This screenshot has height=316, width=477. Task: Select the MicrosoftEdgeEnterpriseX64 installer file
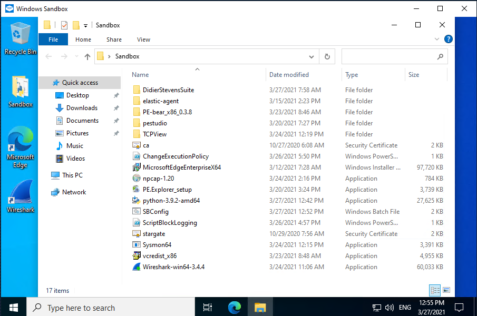pos(182,167)
